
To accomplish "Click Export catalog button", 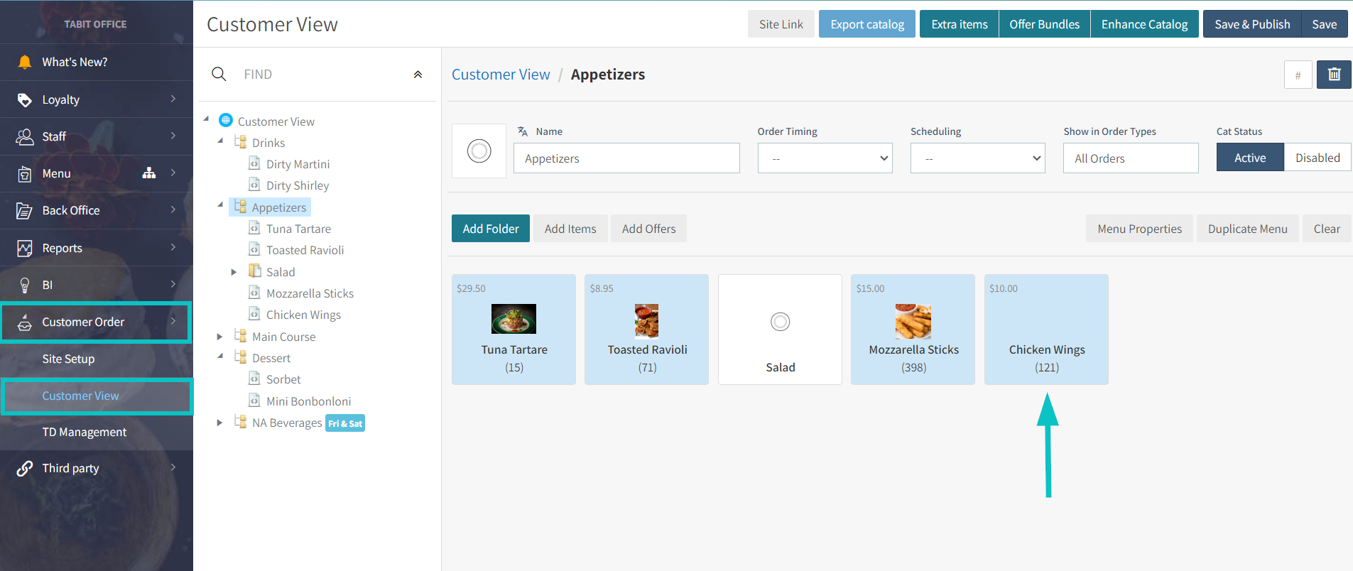I will [x=867, y=24].
